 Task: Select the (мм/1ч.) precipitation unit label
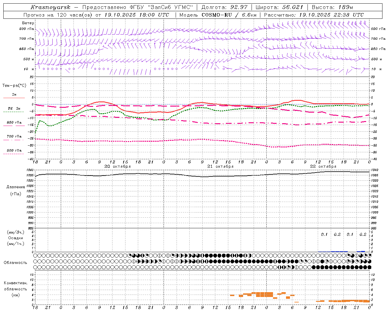pyautogui.click(x=16, y=244)
